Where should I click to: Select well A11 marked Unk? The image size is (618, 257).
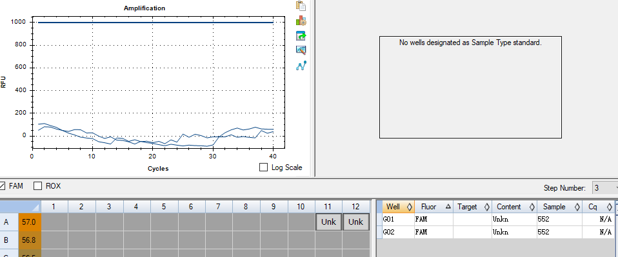pyautogui.click(x=328, y=222)
